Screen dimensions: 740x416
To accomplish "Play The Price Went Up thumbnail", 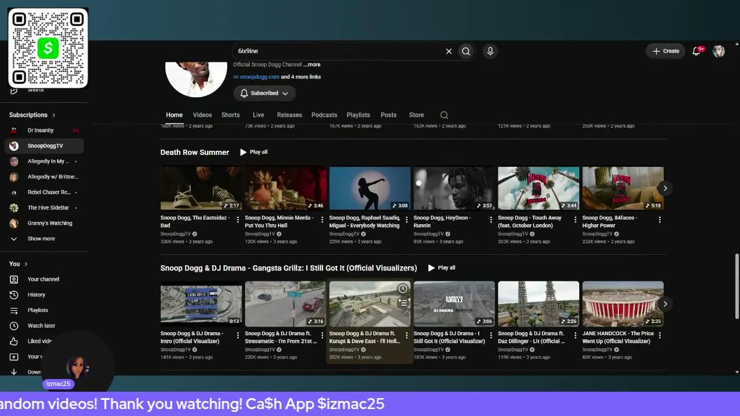I will pos(623,304).
